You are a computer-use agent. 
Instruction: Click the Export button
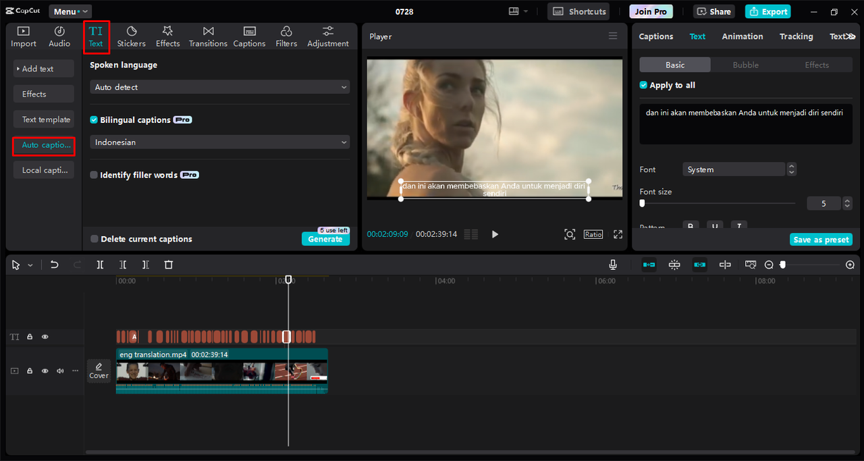(768, 11)
